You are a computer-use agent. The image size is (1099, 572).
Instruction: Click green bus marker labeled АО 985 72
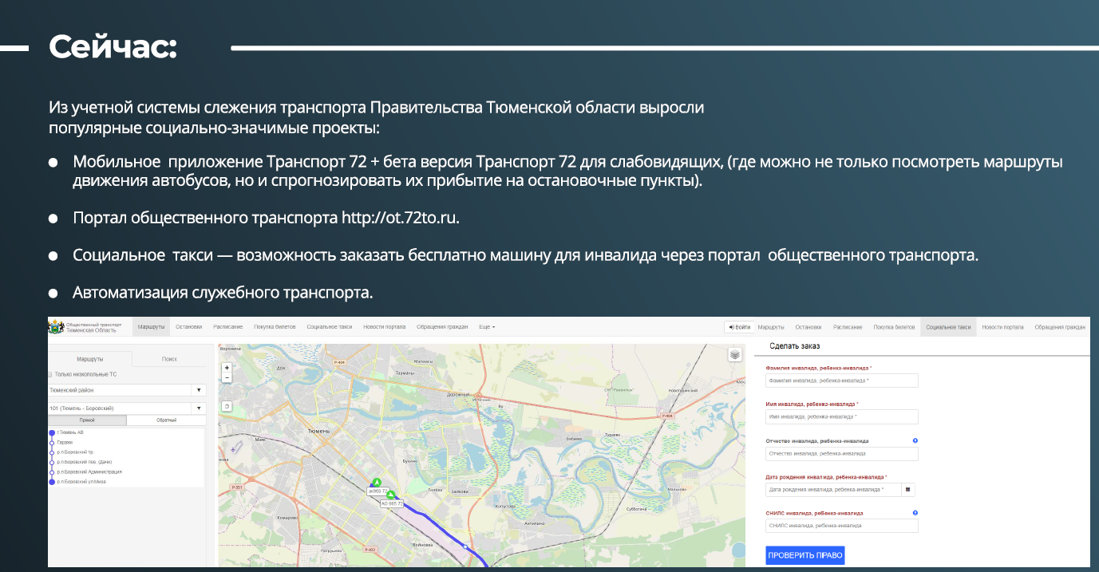[390, 495]
